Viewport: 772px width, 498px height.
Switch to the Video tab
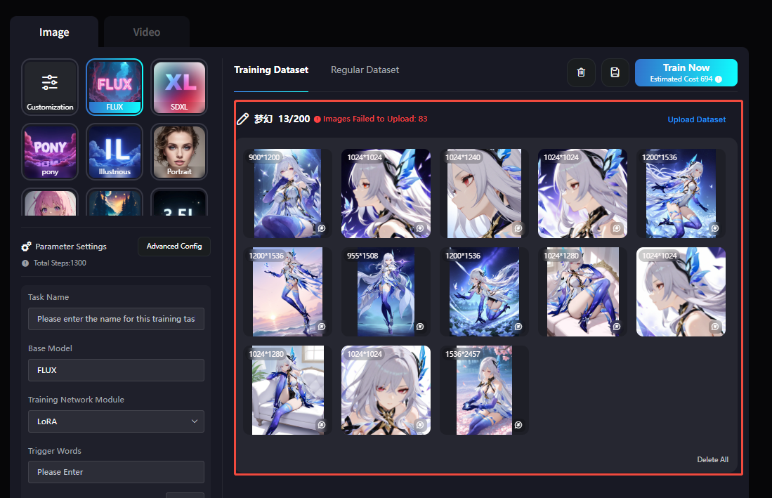point(147,32)
